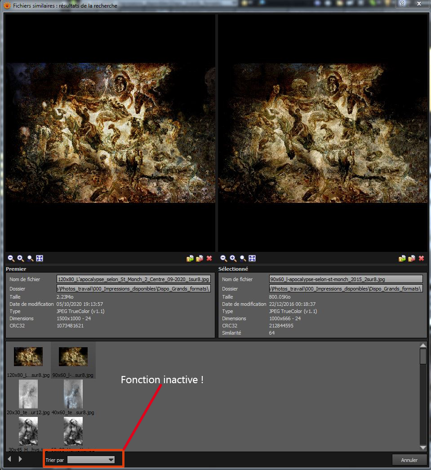Click the copy-to-folder icon under left preview
This screenshot has height=470, width=431.
tap(190, 259)
